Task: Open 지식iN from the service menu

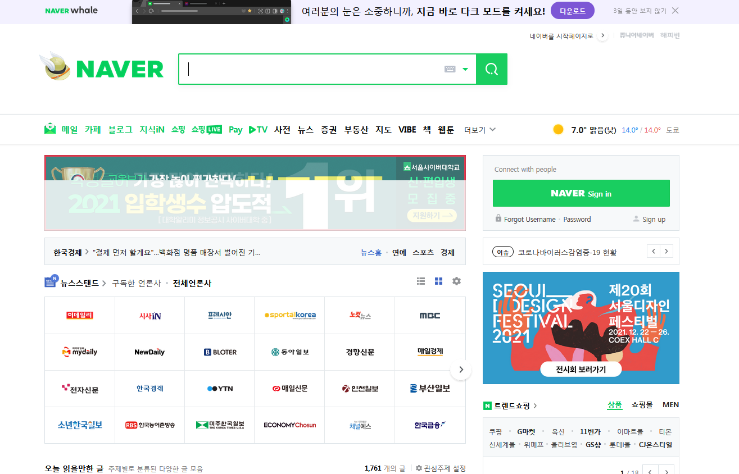Action: 152,130
